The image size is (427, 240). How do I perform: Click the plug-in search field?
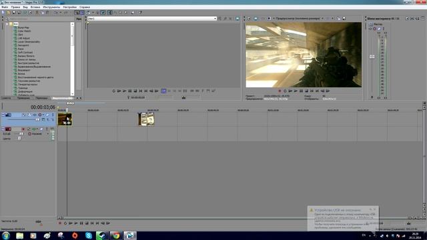[x=40, y=19]
